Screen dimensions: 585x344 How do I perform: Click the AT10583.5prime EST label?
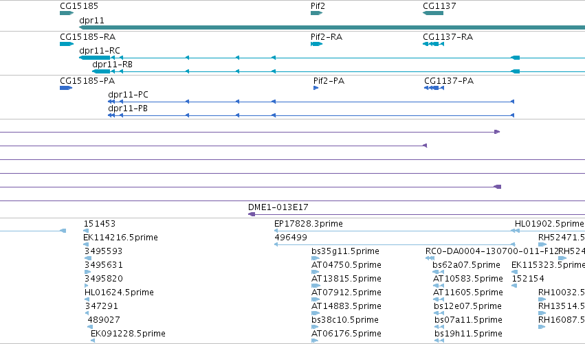pyautogui.click(x=468, y=279)
